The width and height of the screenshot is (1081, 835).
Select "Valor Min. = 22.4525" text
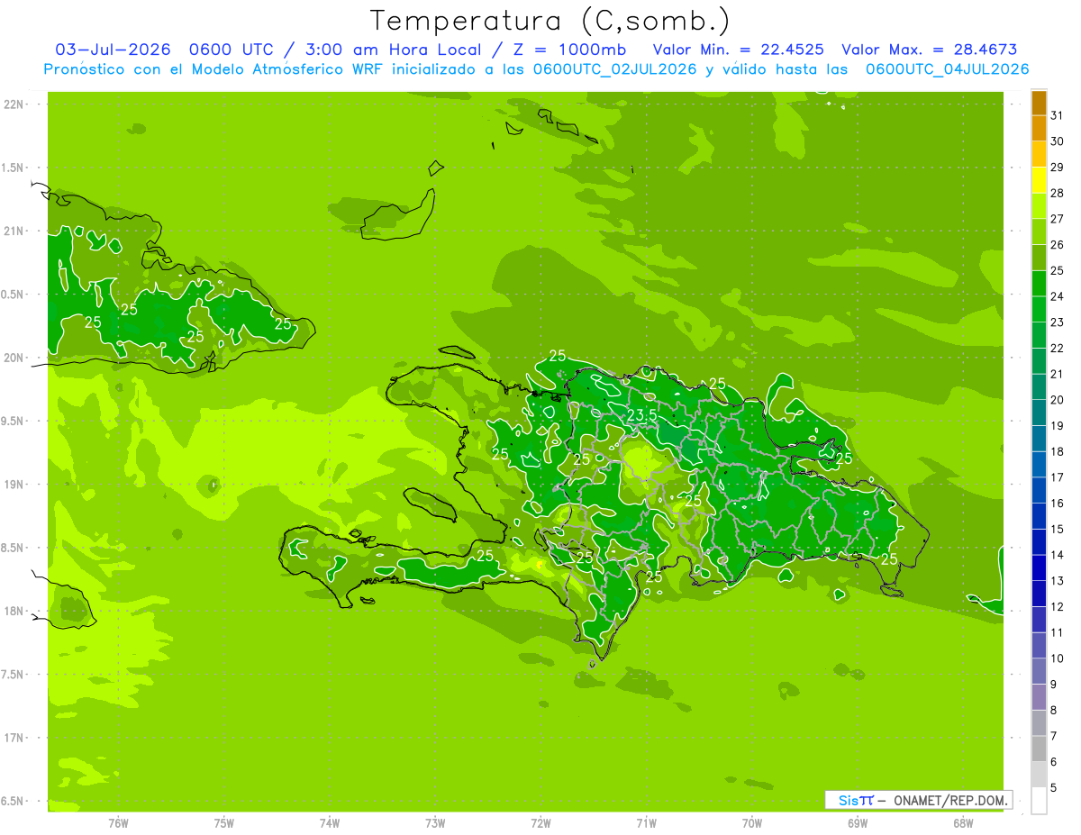tap(739, 50)
